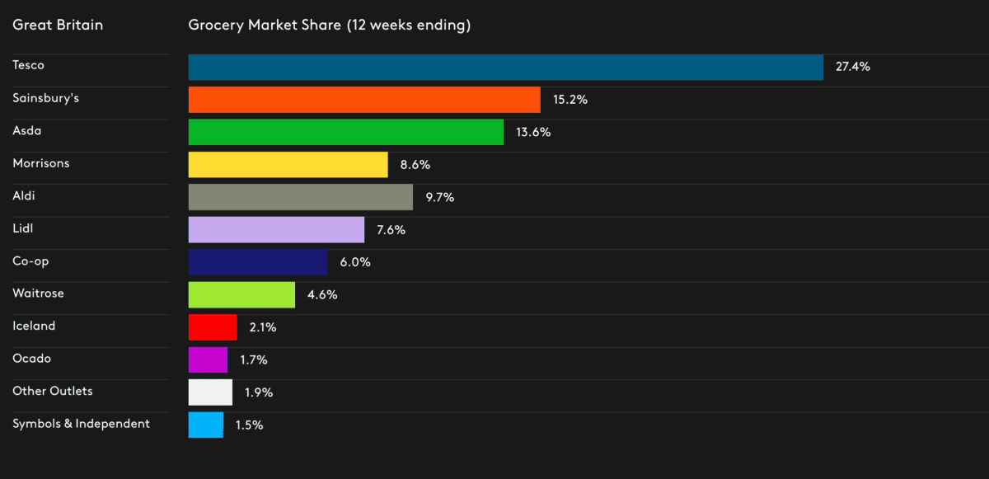
Task: Select the lavender Lidl bar
Action: pyautogui.click(x=276, y=230)
